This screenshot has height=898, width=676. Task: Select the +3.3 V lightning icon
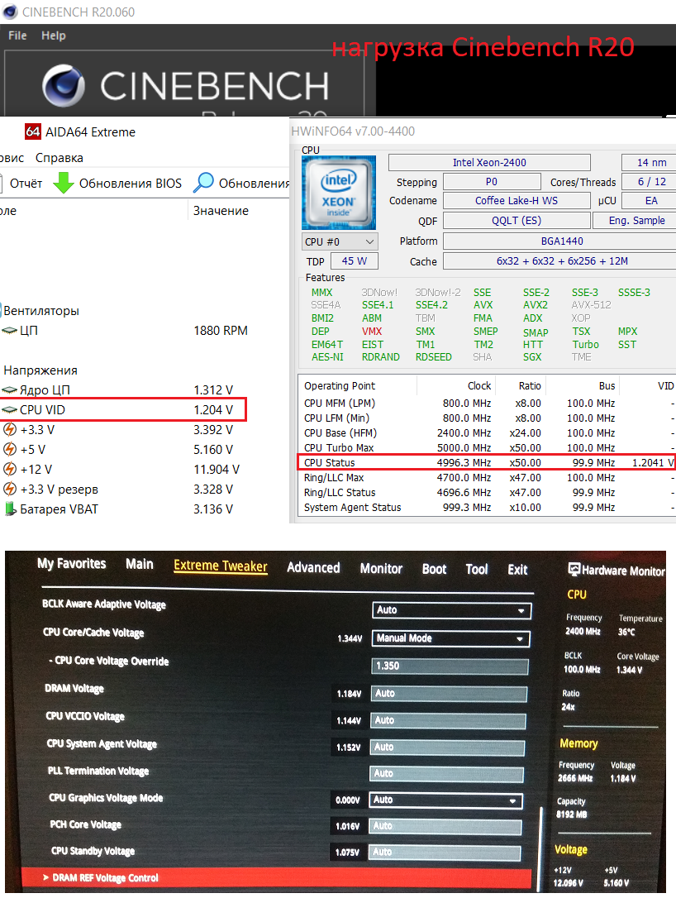click(10, 429)
